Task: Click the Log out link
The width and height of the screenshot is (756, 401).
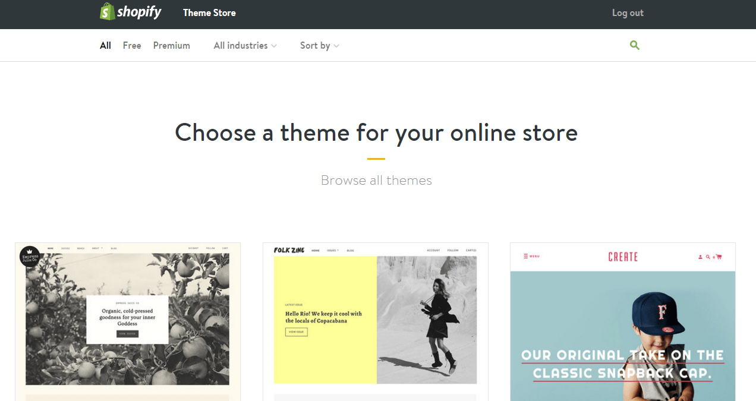Action: pos(628,12)
